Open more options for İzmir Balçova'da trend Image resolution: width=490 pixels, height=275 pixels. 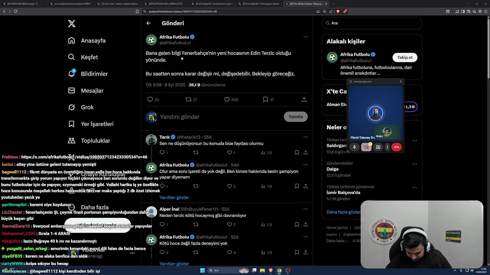415,188
